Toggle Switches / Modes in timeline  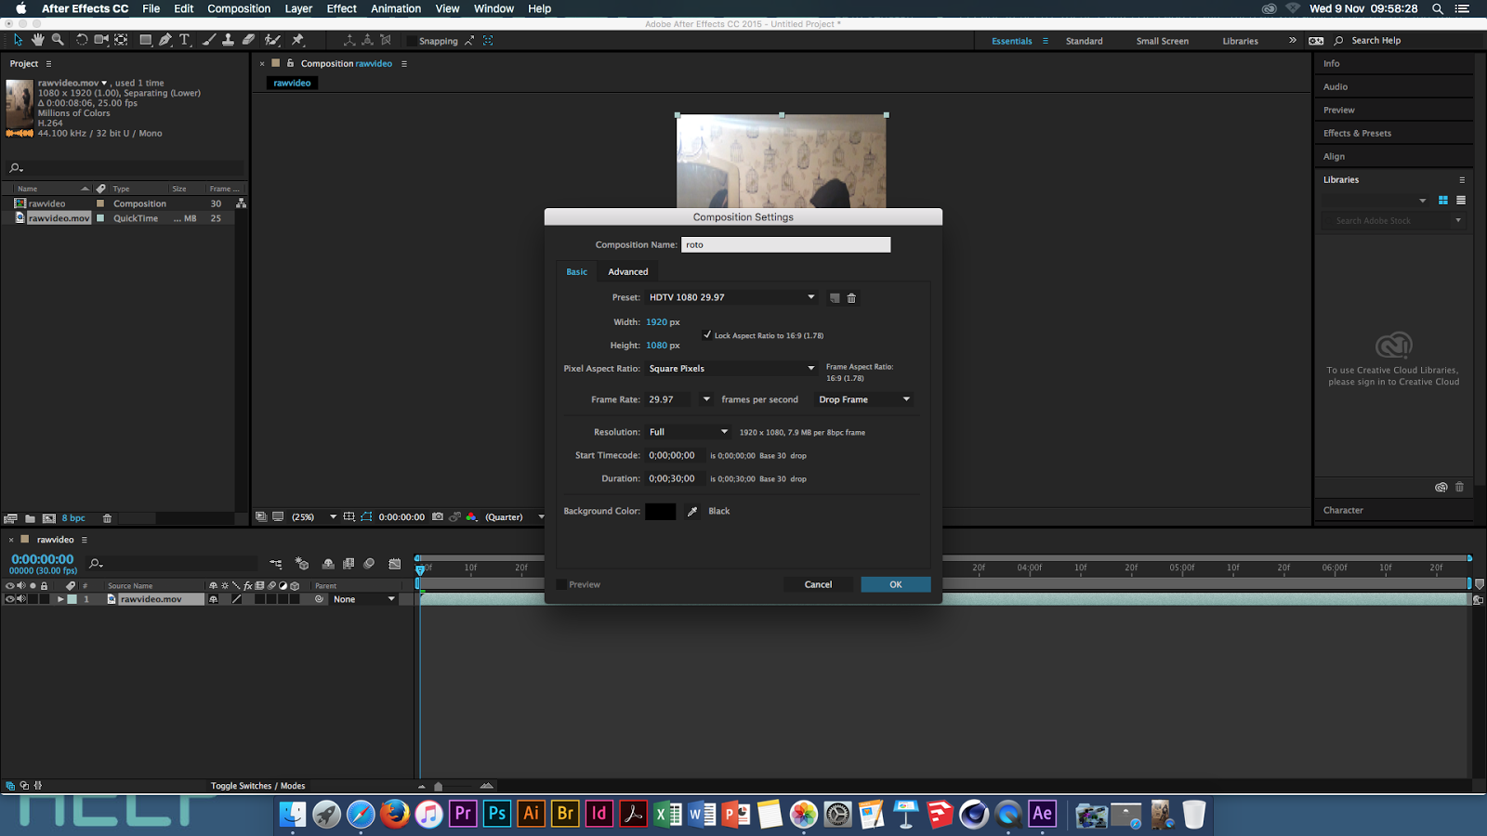point(257,786)
